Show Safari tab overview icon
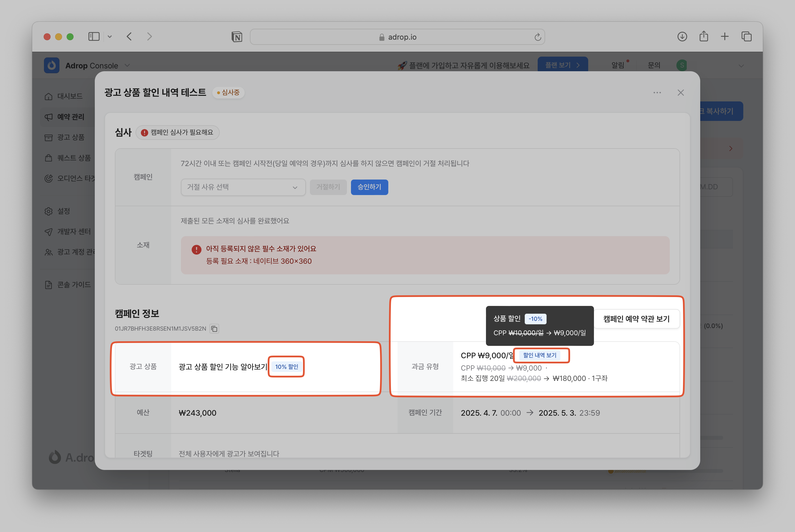The height and width of the screenshot is (532, 795). coord(746,37)
